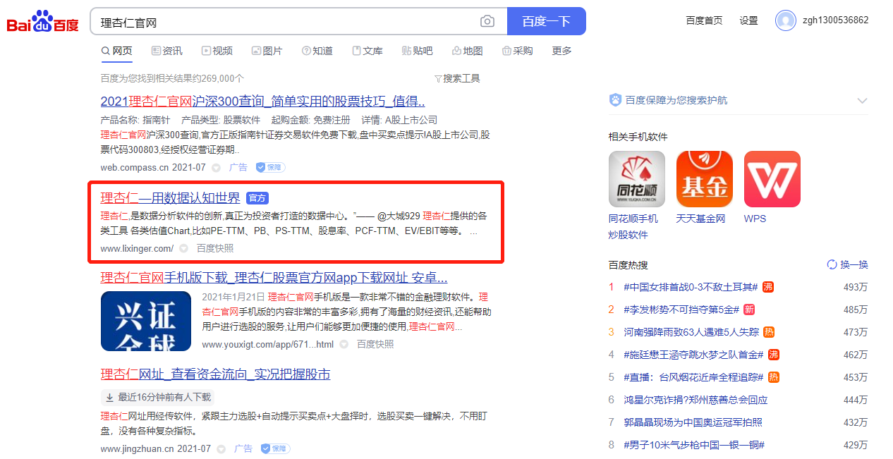Open dropdown arrow after jingzhuan.cn date
The image size is (893, 459).
point(221,448)
